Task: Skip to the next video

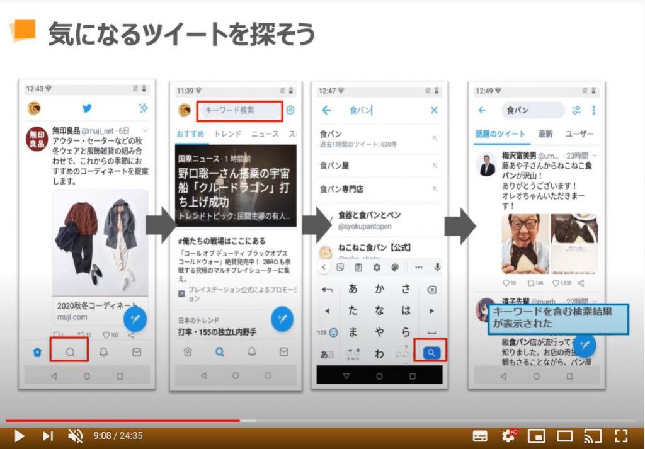Action: coord(48,435)
